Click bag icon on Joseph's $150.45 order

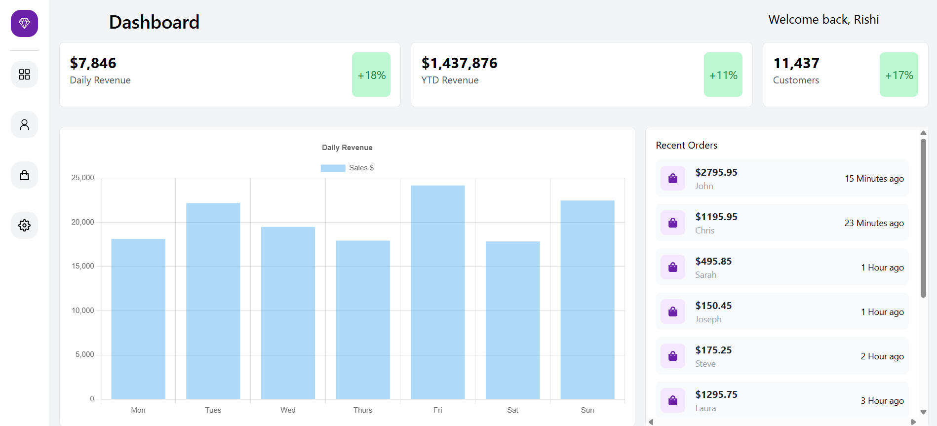(673, 311)
